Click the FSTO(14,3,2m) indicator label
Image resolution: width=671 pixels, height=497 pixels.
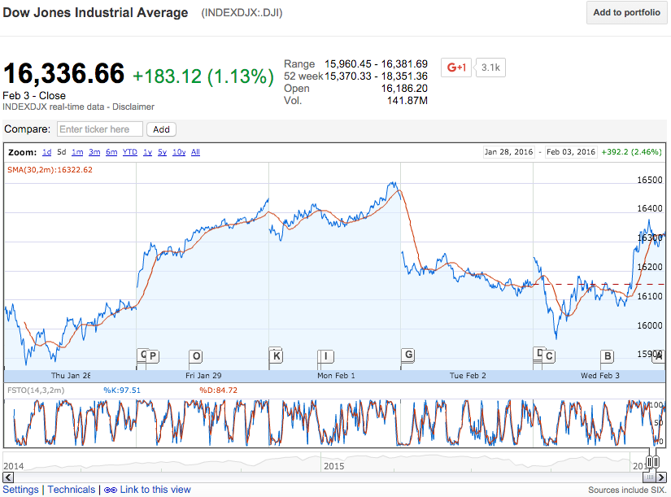36,390
